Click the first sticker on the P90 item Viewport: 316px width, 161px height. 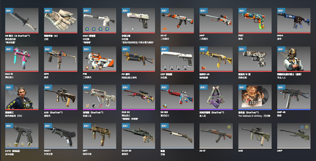tap(87, 68)
